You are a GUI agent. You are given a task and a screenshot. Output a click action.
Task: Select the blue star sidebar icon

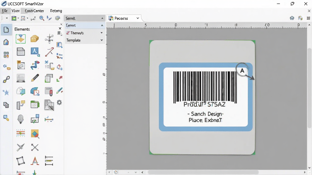6,92
